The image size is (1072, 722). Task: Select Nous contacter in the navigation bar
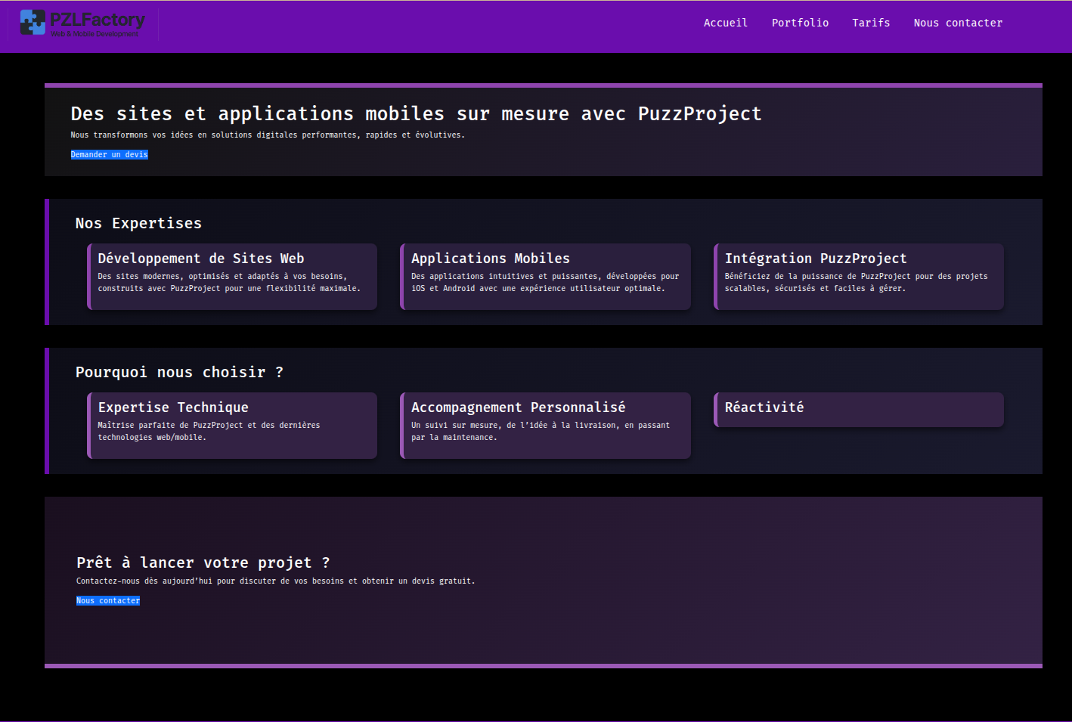[x=957, y=23]
